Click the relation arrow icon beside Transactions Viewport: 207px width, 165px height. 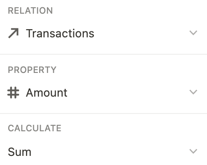tap(13, 33)
